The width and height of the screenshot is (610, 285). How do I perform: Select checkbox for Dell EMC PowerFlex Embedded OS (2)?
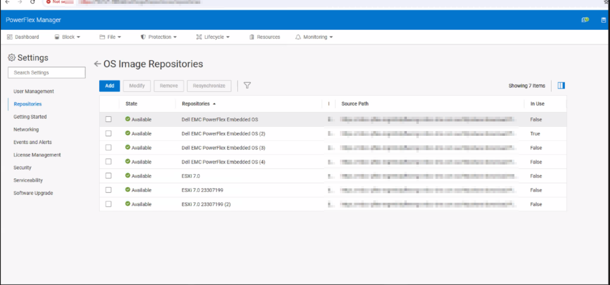109,133
